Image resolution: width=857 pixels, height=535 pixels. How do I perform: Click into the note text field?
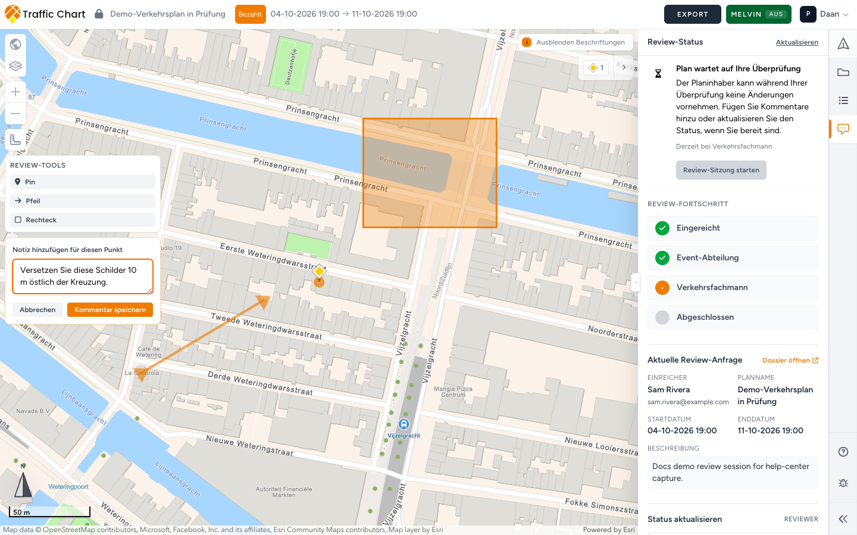[83, 276]
